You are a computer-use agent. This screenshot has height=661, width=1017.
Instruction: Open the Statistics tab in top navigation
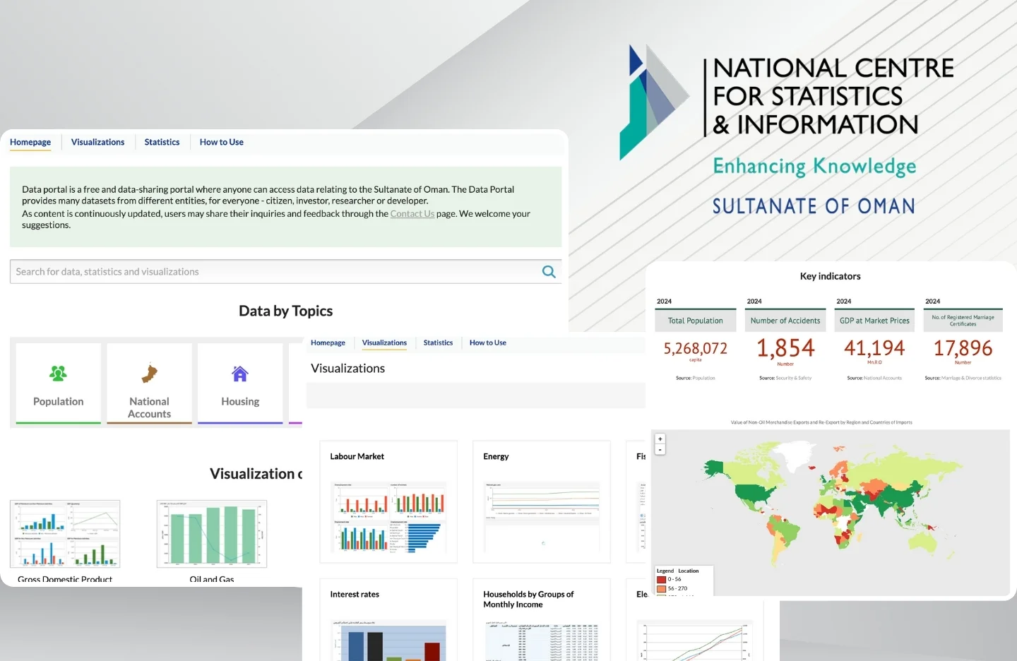coord(162,142)
